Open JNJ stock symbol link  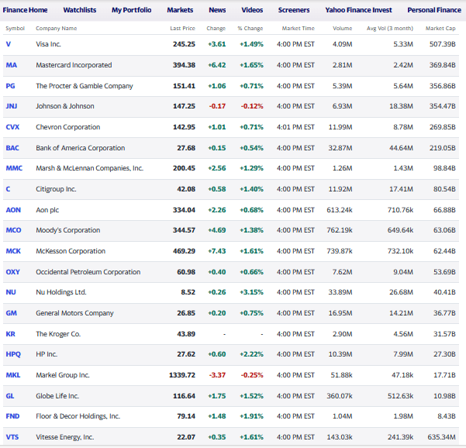point(12,106)
